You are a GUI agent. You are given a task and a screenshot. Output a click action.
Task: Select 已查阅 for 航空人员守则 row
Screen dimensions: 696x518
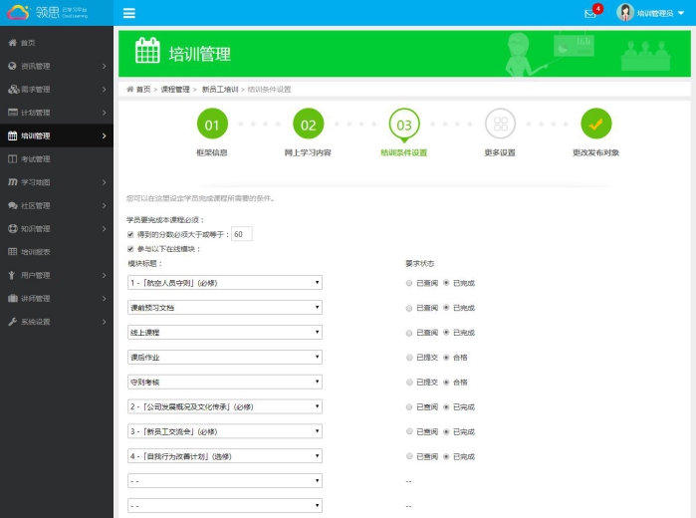click(409, 283)
